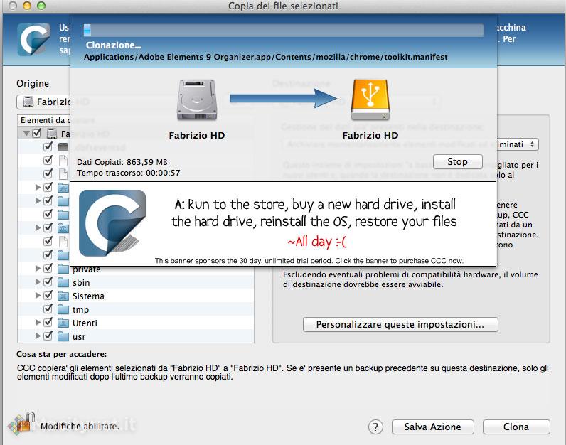Click the Salva Azione button
This screenshot has height=445, width=566.
[432, 427]
